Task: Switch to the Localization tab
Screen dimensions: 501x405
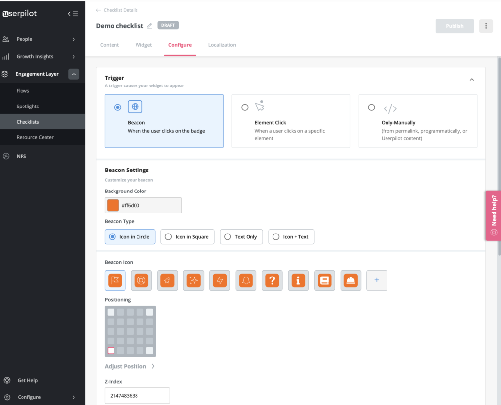Action: pos(223,45)
